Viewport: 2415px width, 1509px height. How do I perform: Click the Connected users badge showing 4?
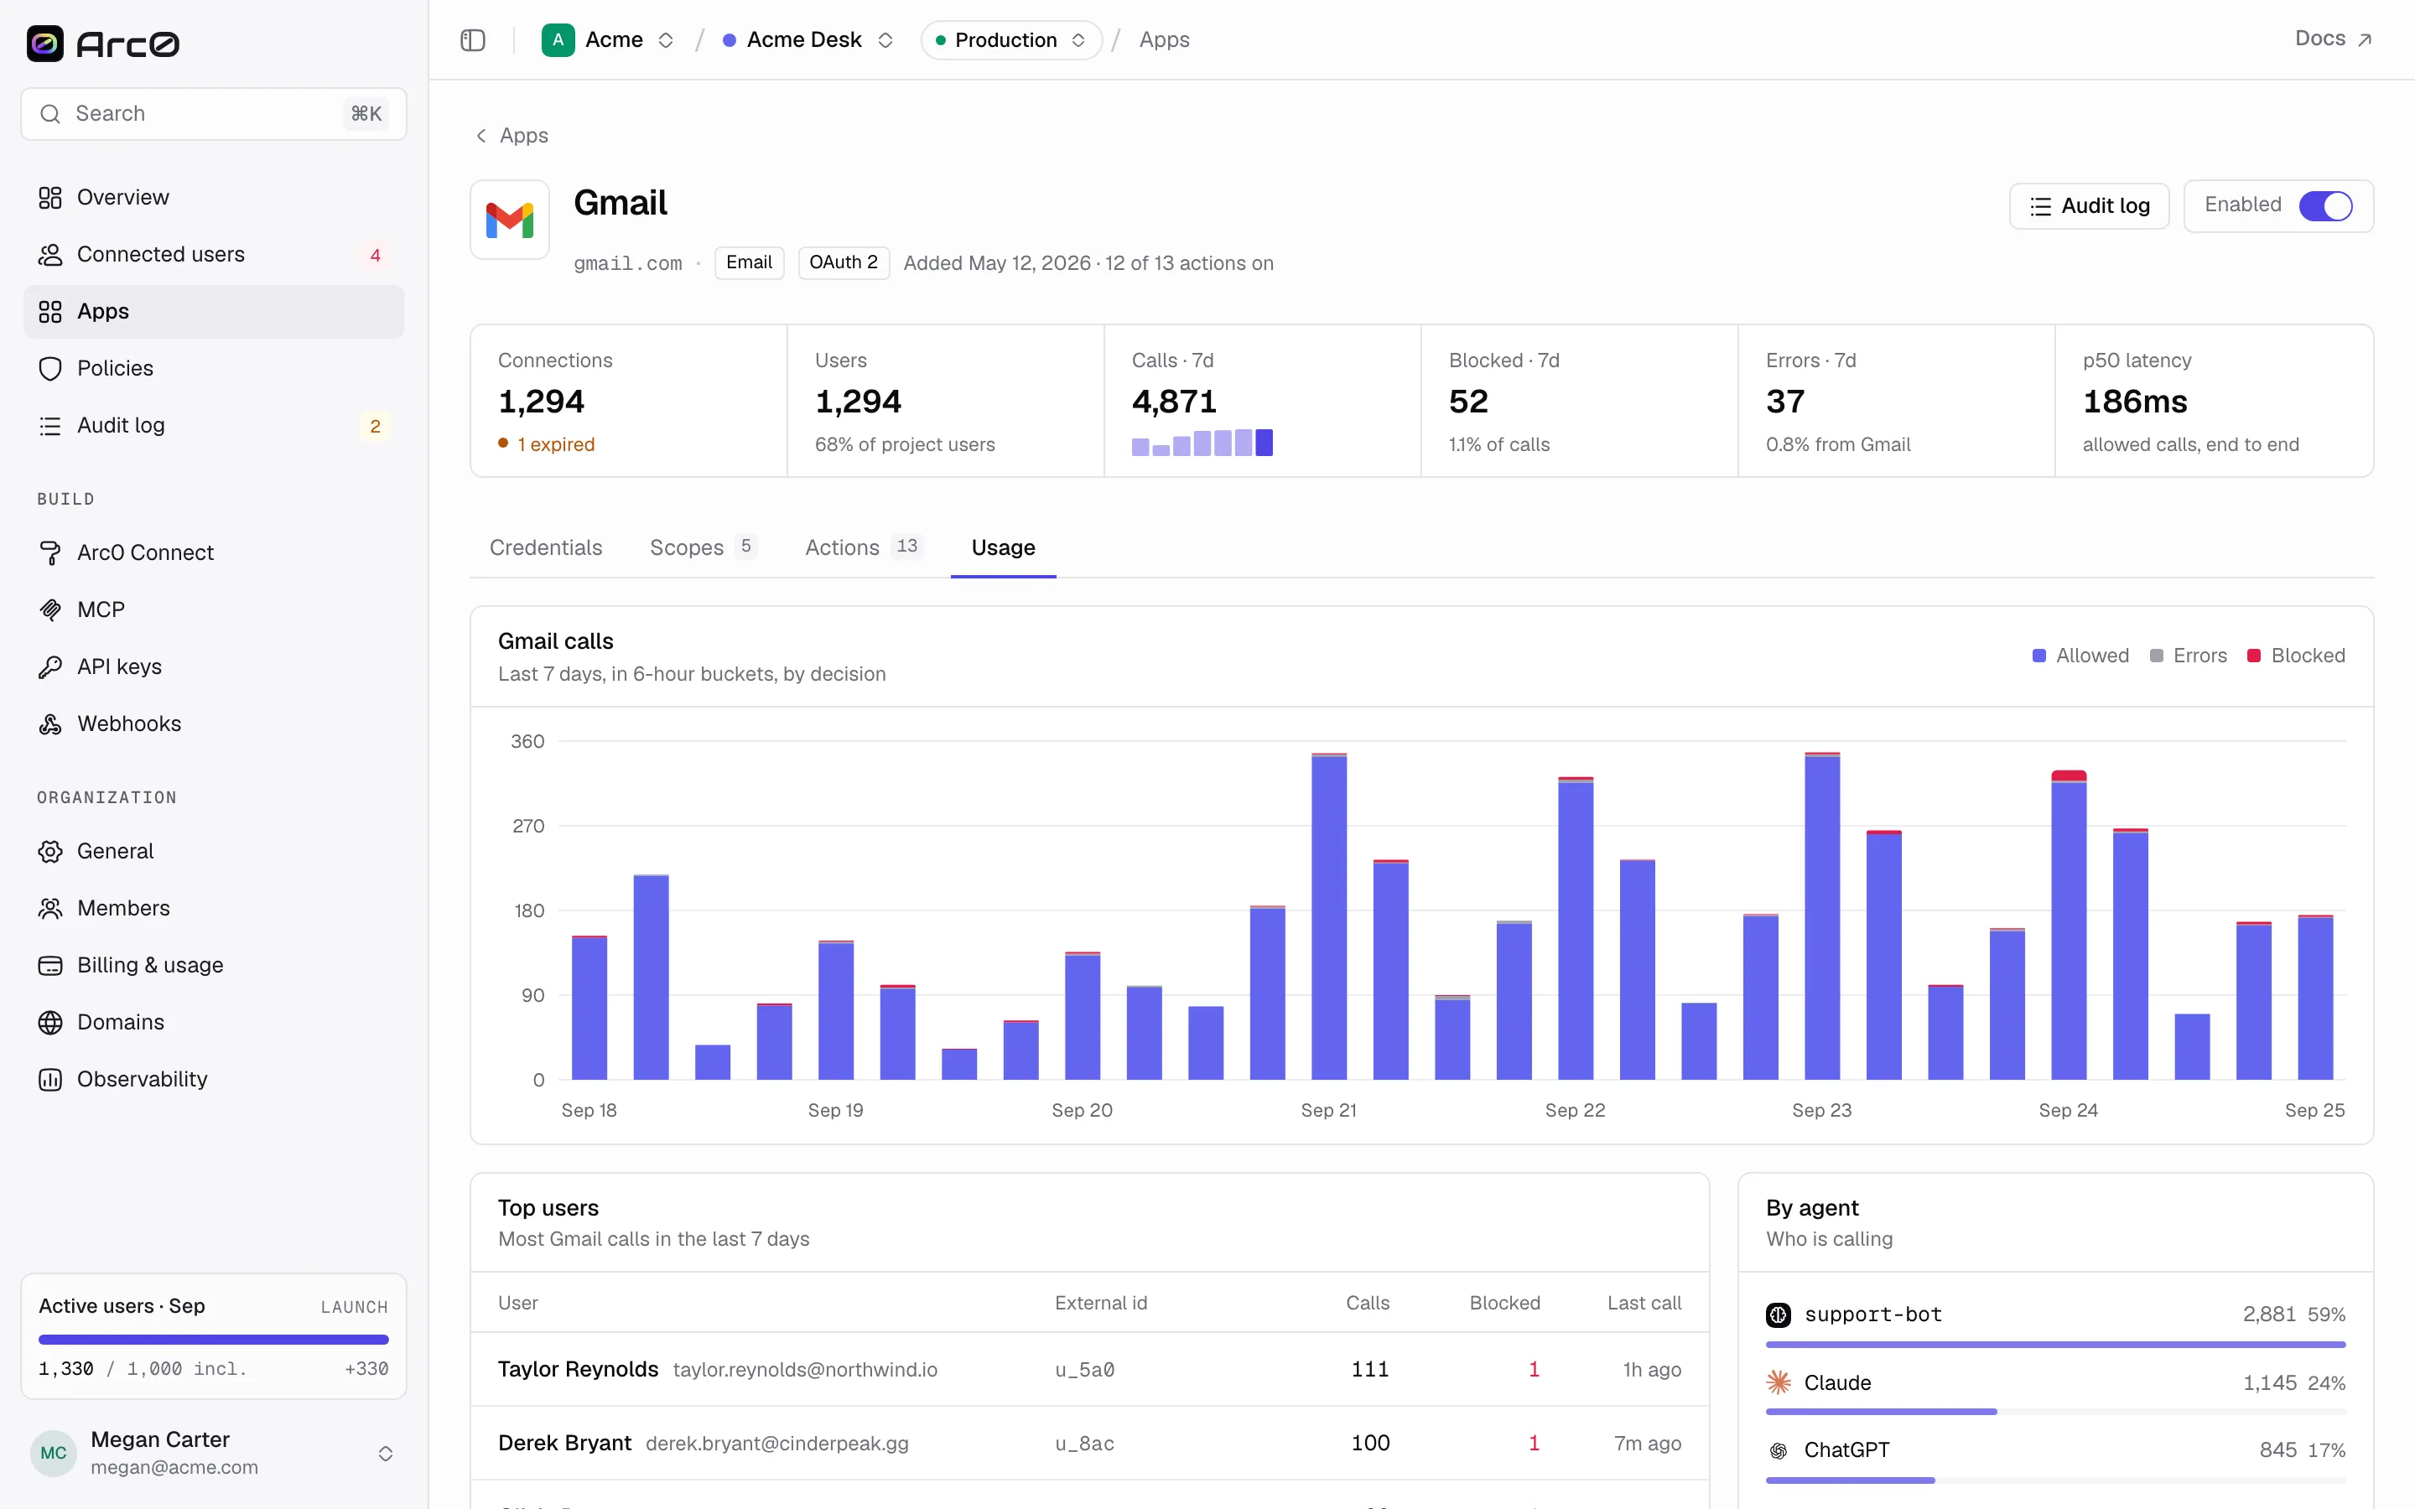pos(375,256)
